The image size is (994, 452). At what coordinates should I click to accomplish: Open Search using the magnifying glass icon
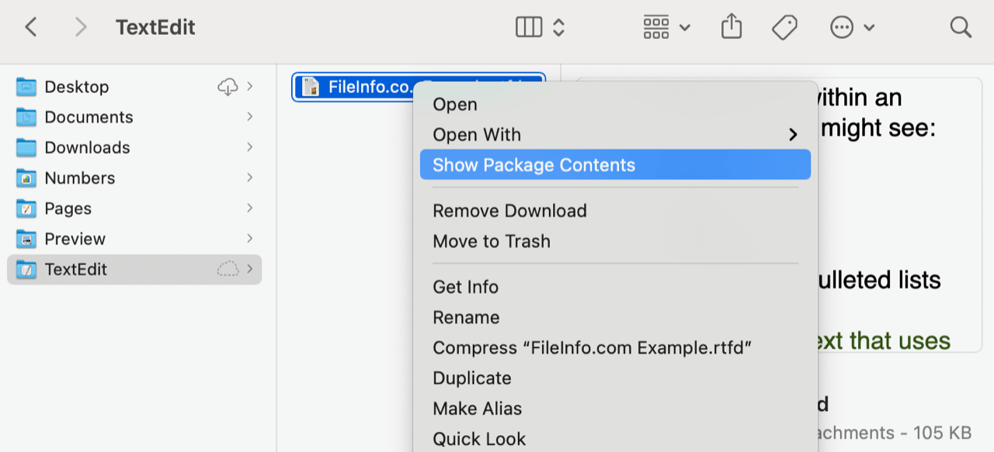961,26
